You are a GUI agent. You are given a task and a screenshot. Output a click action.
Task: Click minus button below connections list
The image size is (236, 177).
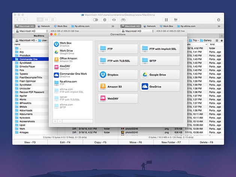(x=60, y=121)
